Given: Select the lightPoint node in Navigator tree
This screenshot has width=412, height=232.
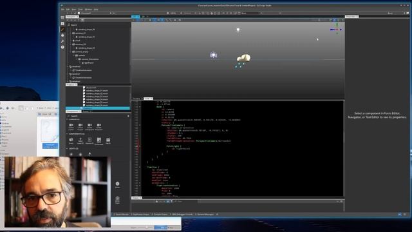Looking at the screenshot, I should point(89,63).
